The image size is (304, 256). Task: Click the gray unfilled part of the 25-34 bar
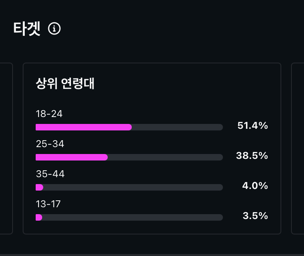pyautogui.click(x=165, y=157)
